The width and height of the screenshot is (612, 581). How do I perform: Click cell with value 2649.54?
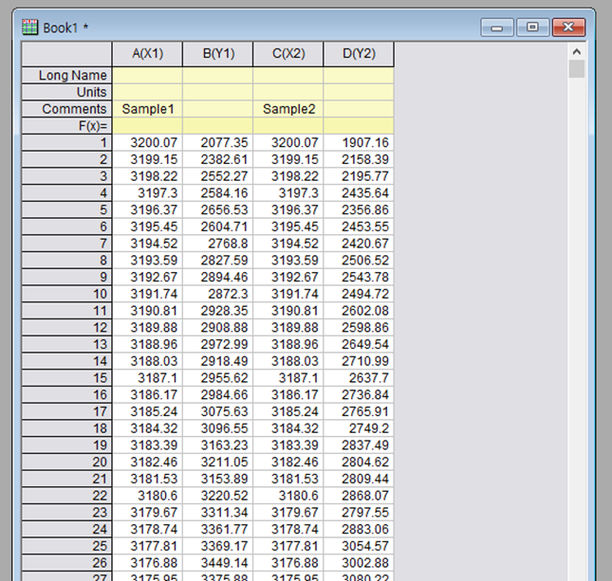coord(359,344)
